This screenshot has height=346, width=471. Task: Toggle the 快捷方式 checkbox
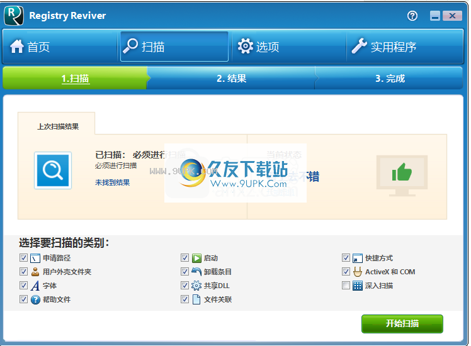pyautogui.click(x=346, y=258)
